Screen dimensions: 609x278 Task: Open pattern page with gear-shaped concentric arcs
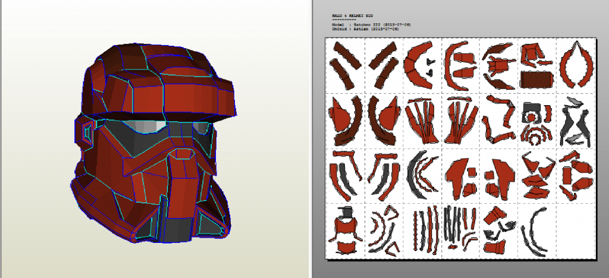[537, 121]
